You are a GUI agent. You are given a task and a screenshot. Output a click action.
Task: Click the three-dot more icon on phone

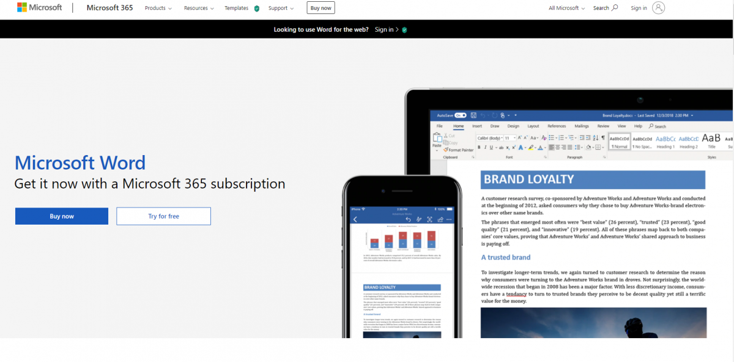point(449,219)
